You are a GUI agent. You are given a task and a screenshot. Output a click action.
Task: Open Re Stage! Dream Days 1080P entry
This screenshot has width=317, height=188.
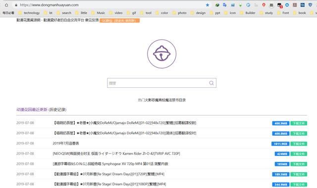(x=109, y=184)
